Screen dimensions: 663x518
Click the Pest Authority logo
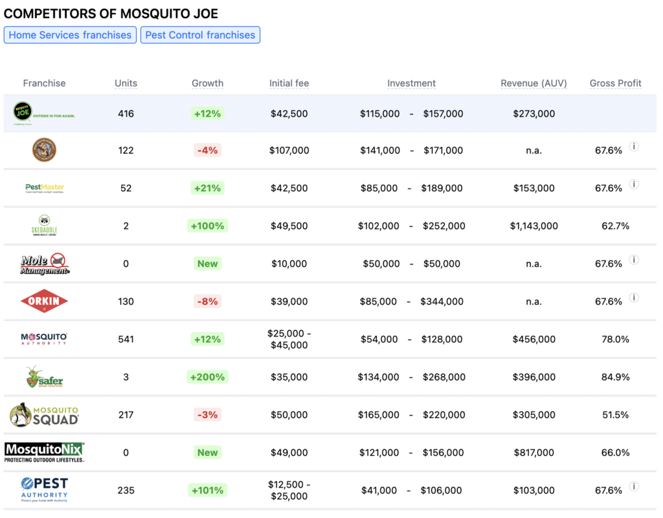pyautogui.click(x=45, y=490)
